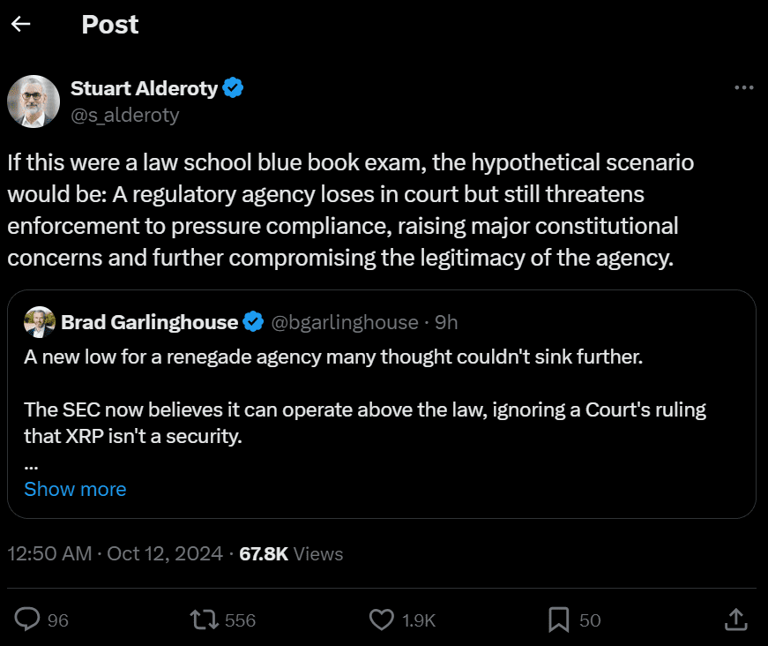
Task: Click the @bgarlinghouse handle
Action: (344, 322)
